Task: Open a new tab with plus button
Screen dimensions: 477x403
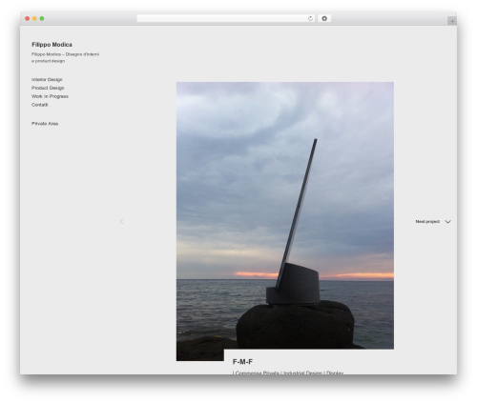Action: [x=452, y=21]
